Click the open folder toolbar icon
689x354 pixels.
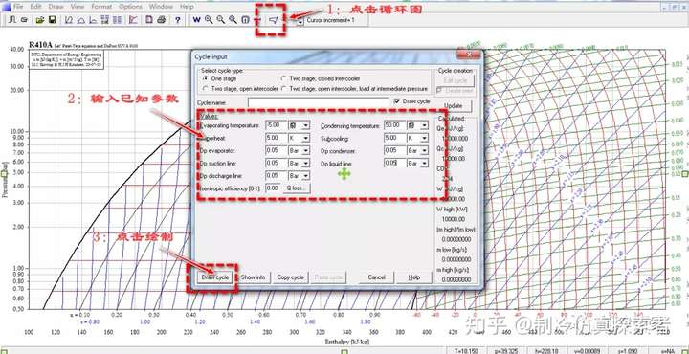coord(39,20)
